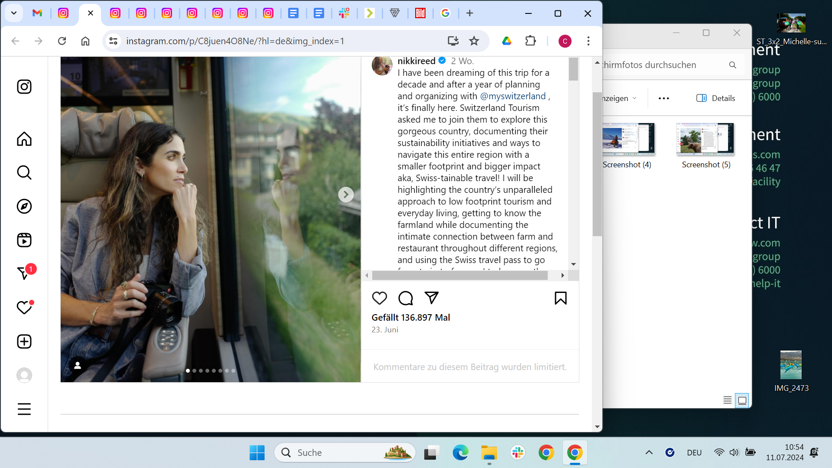Share post via paper plane icon

tap(432, 298)
